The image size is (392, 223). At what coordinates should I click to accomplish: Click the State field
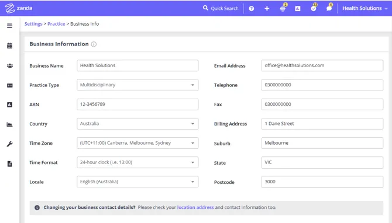(322, 162)
